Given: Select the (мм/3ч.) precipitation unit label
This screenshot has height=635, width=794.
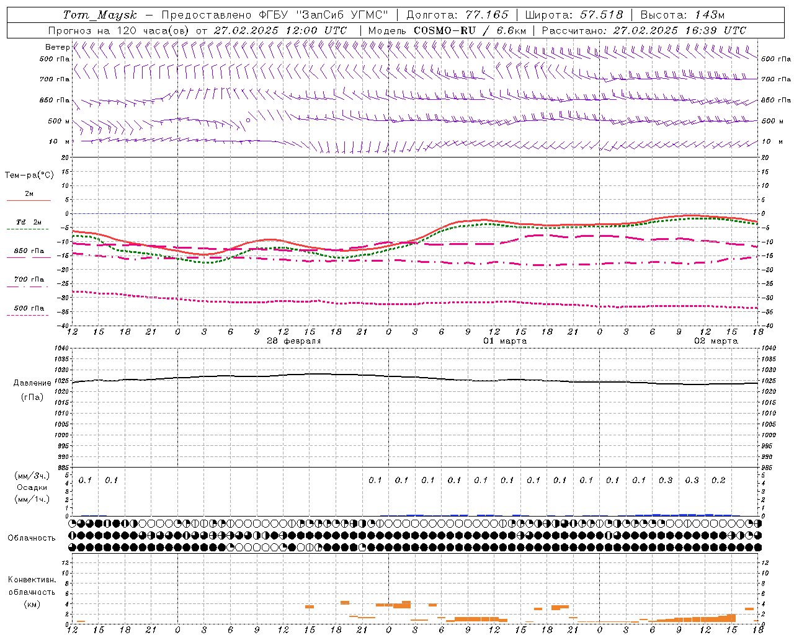Looking at the screenshot, I should tap(32, 476).
